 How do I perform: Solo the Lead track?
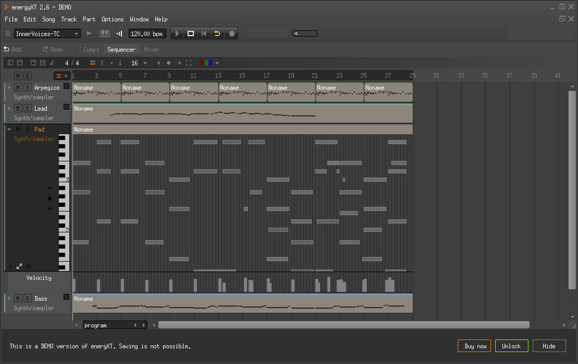point(27,109)
